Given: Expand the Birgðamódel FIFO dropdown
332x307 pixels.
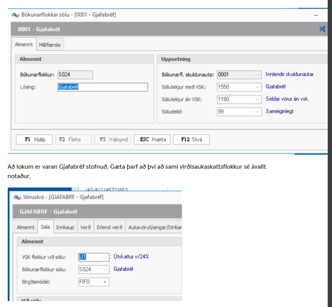Looking at the screenshot, I should click(x=105, y=282).
